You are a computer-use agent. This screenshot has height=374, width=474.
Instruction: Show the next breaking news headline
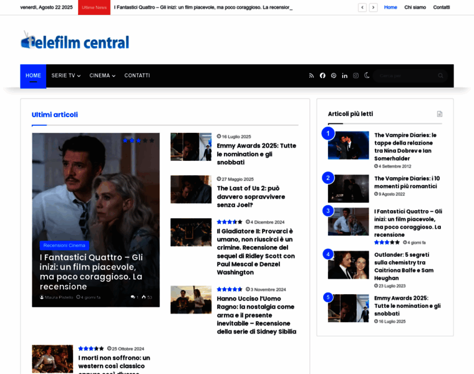373,7
